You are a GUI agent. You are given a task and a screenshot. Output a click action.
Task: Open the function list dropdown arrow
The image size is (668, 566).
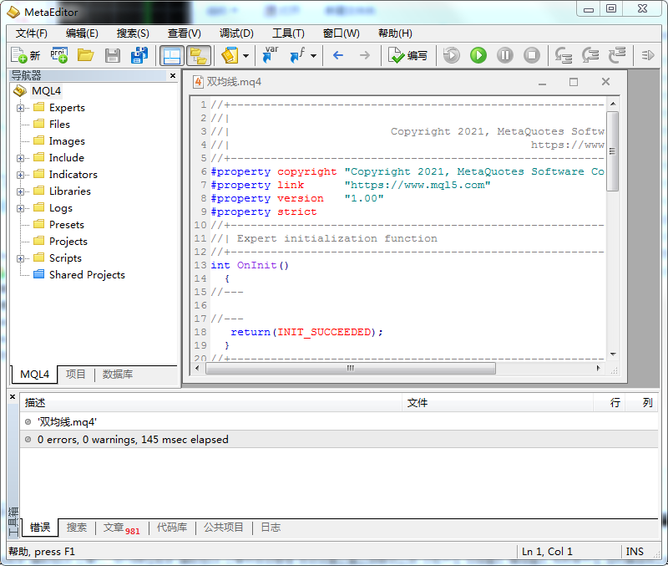pos(314,56)
